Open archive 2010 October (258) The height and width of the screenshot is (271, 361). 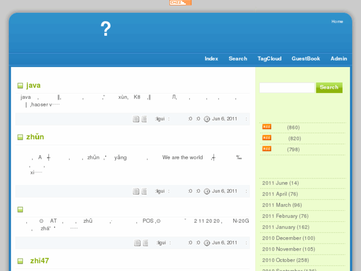(x=286, y=261)
